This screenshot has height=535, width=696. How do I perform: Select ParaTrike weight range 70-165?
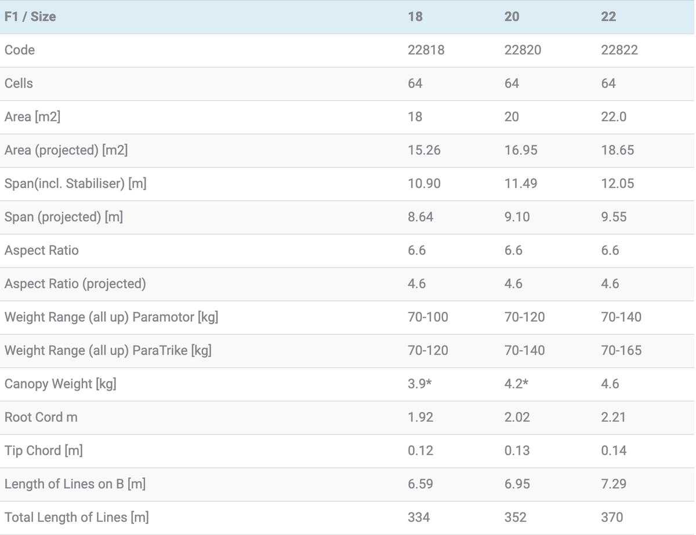click(621, 351)
